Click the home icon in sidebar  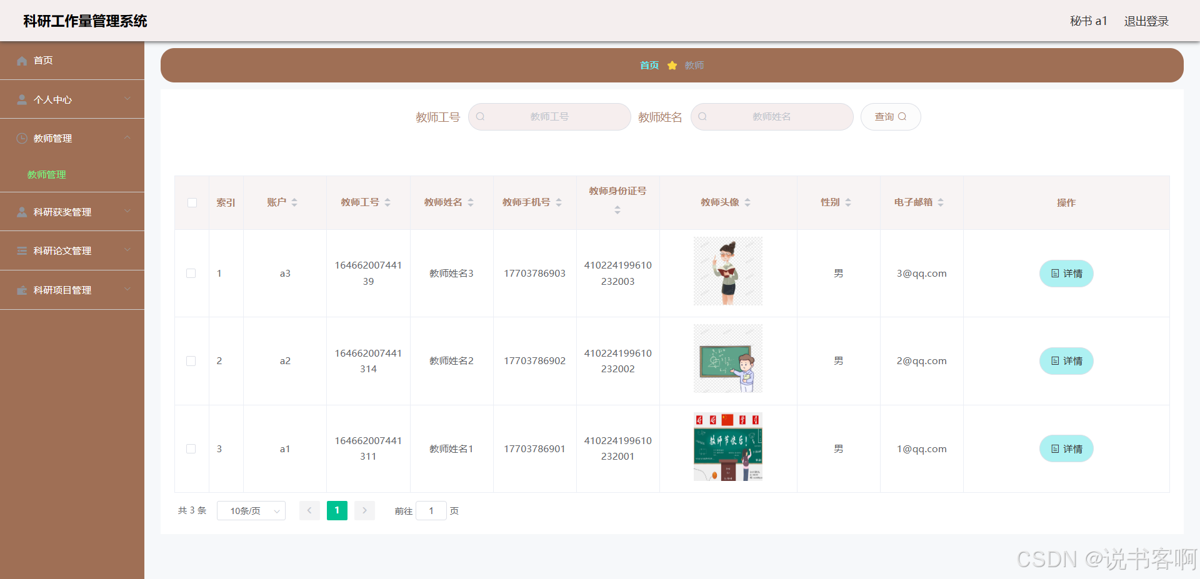(x=22, y=61)
